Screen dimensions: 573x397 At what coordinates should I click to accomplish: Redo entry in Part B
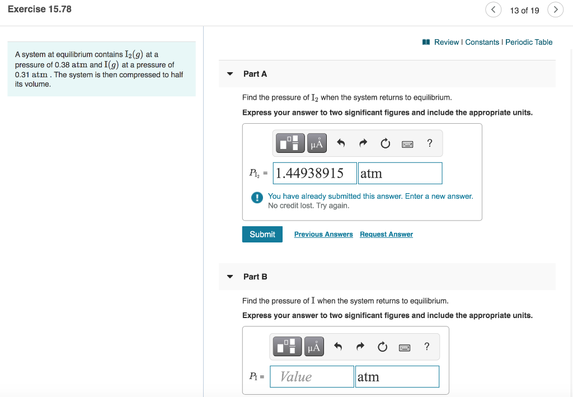[x=360, y=346]
